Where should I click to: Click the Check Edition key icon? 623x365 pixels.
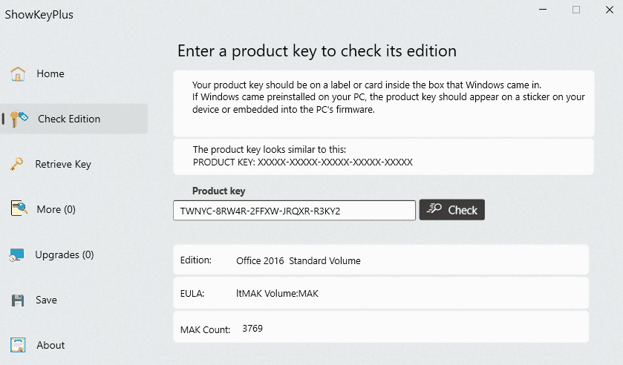tap(19, 119)
